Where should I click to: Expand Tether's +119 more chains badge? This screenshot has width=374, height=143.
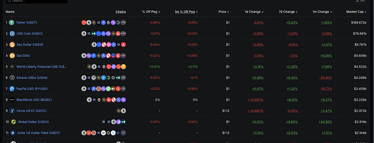click(123, 22)
